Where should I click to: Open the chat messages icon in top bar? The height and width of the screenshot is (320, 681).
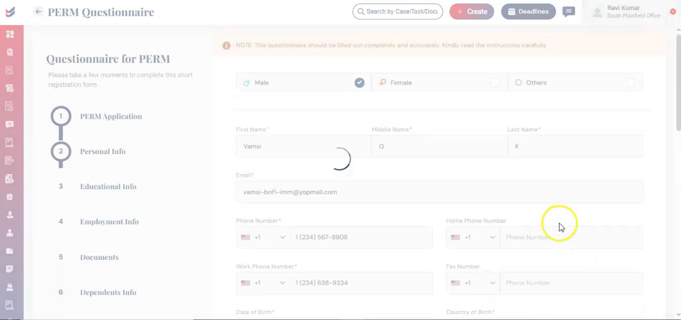click(x=569, y=12)
